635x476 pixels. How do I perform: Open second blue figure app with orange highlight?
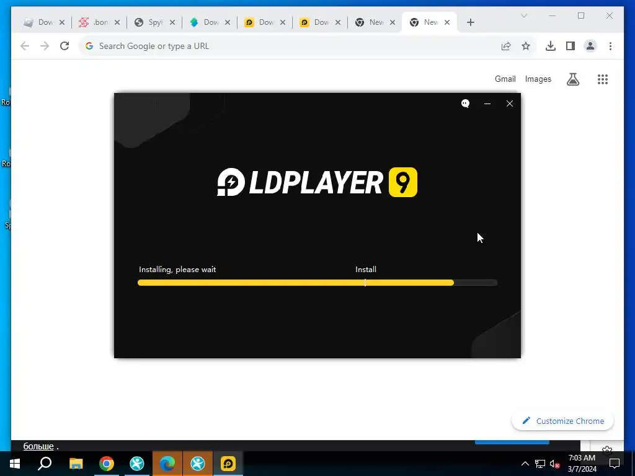click(198, 464)
